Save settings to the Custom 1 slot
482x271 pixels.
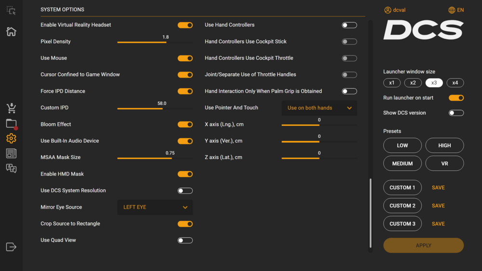tap(438, 188)
